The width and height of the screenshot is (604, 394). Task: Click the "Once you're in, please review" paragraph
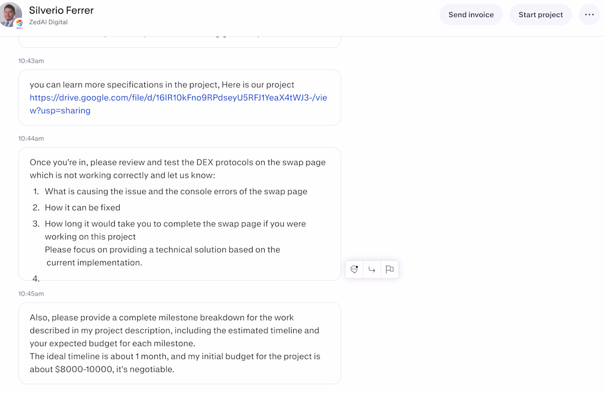pyautogui.click(x=177, y=169)
